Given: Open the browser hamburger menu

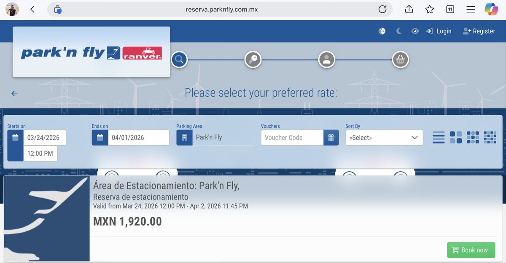Looking at the screenshot, I should [471, 9].
